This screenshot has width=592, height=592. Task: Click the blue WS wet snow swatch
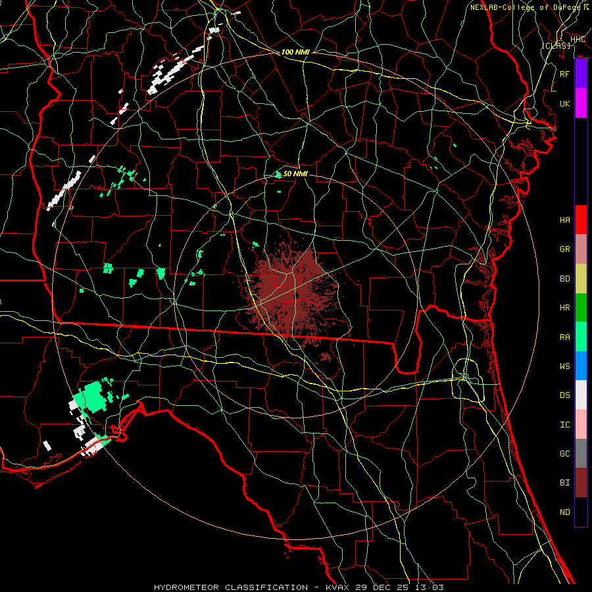tap(581, 366)
